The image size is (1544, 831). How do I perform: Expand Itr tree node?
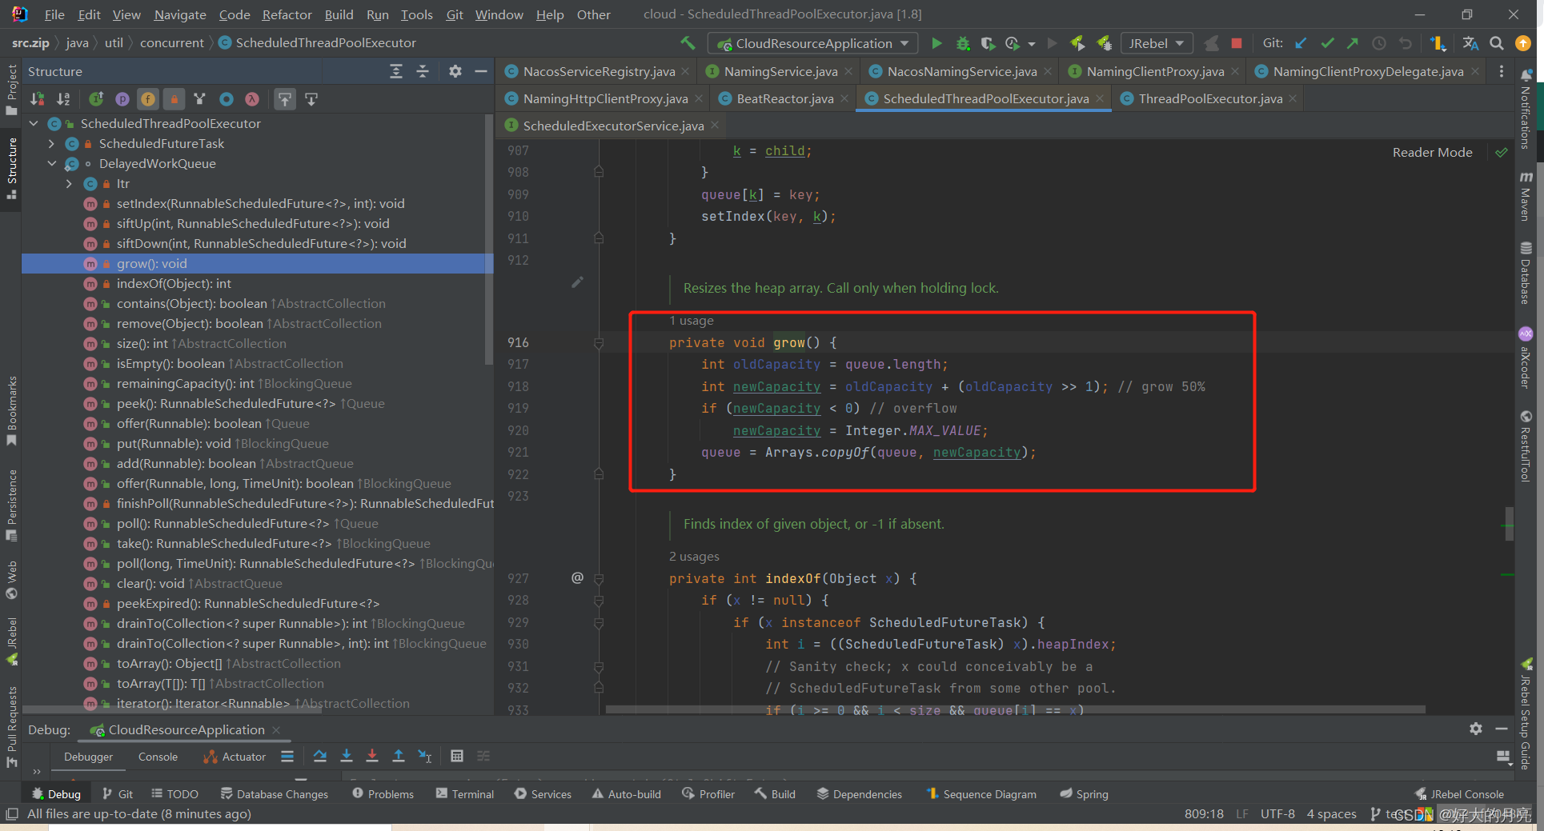pyautogui.click(x=70, y=183)
